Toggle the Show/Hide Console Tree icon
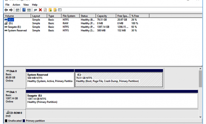The image size is (206, 124). (17, 10)
